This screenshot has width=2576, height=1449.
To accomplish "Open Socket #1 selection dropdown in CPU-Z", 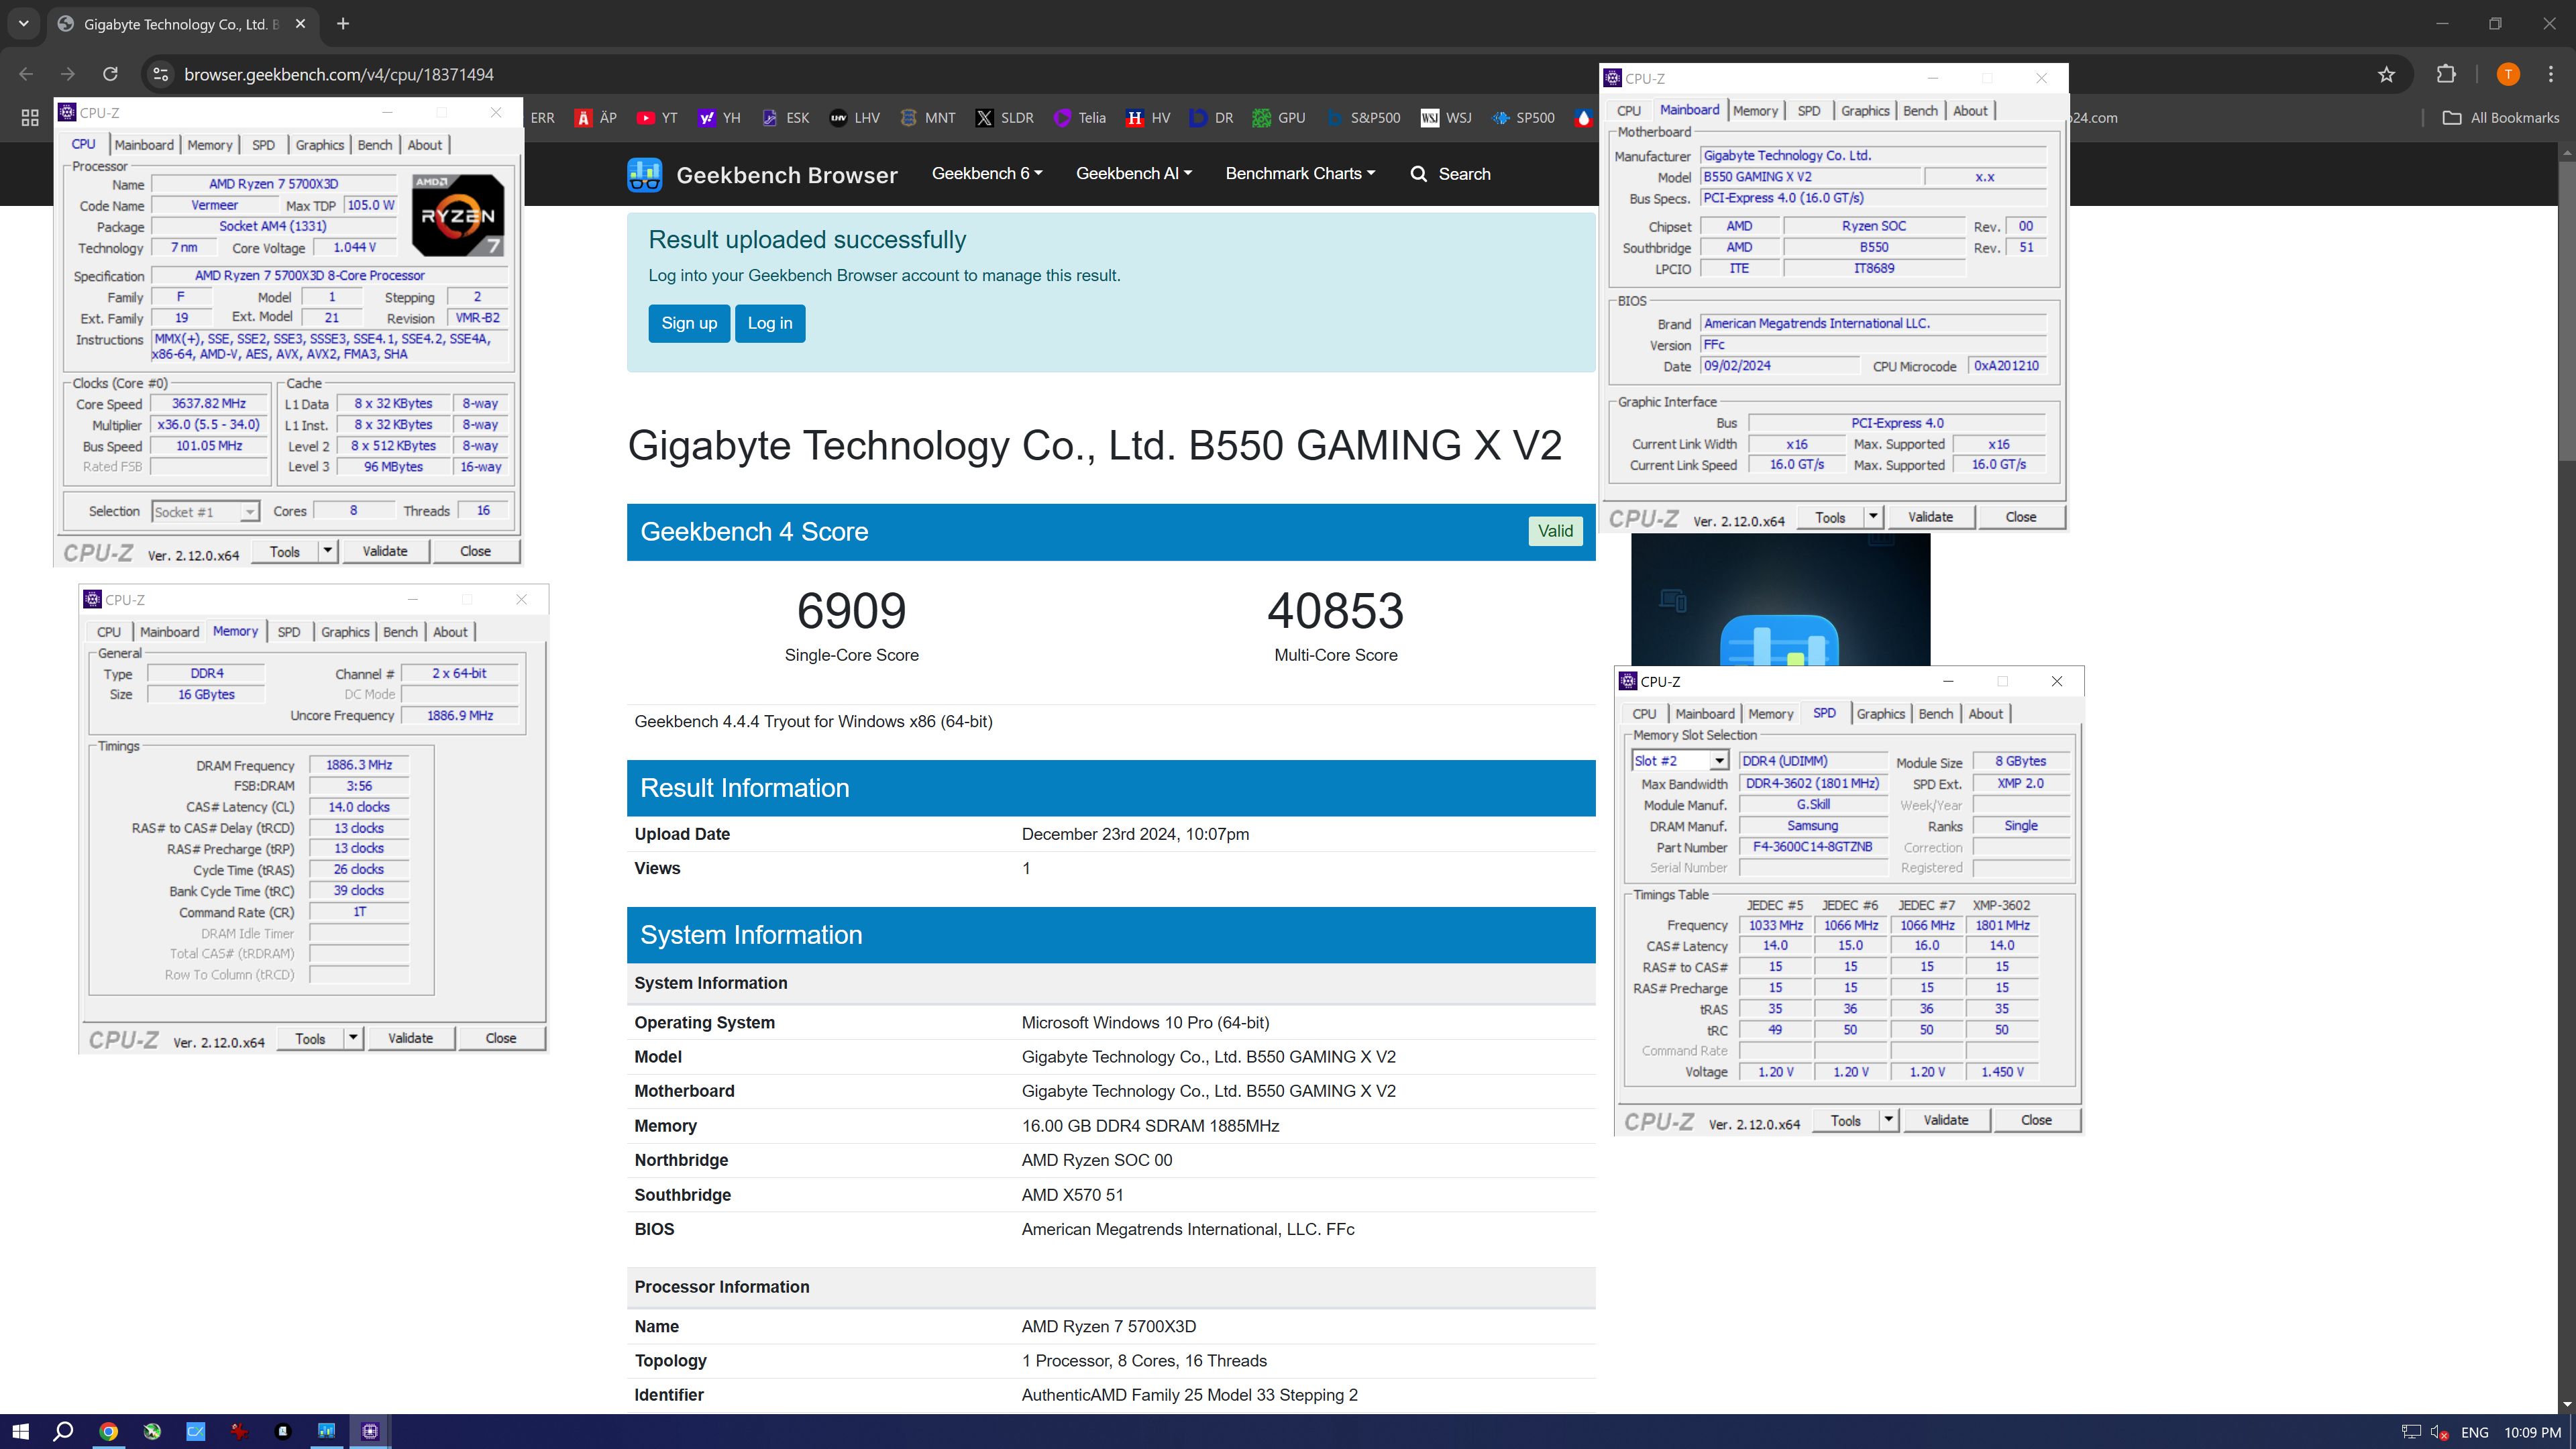I will [x=205, y=512].
